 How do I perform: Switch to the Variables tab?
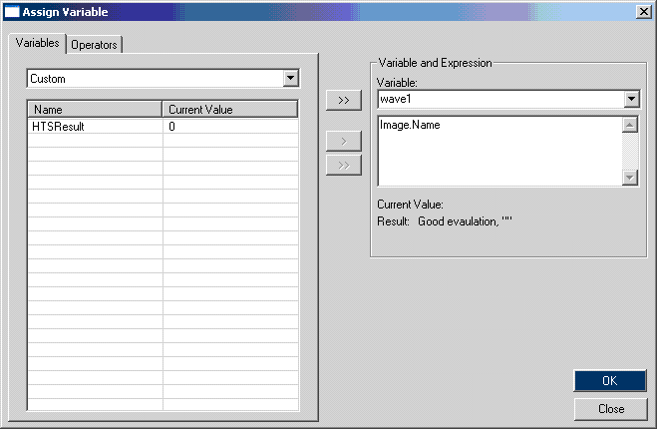point(38,43)
